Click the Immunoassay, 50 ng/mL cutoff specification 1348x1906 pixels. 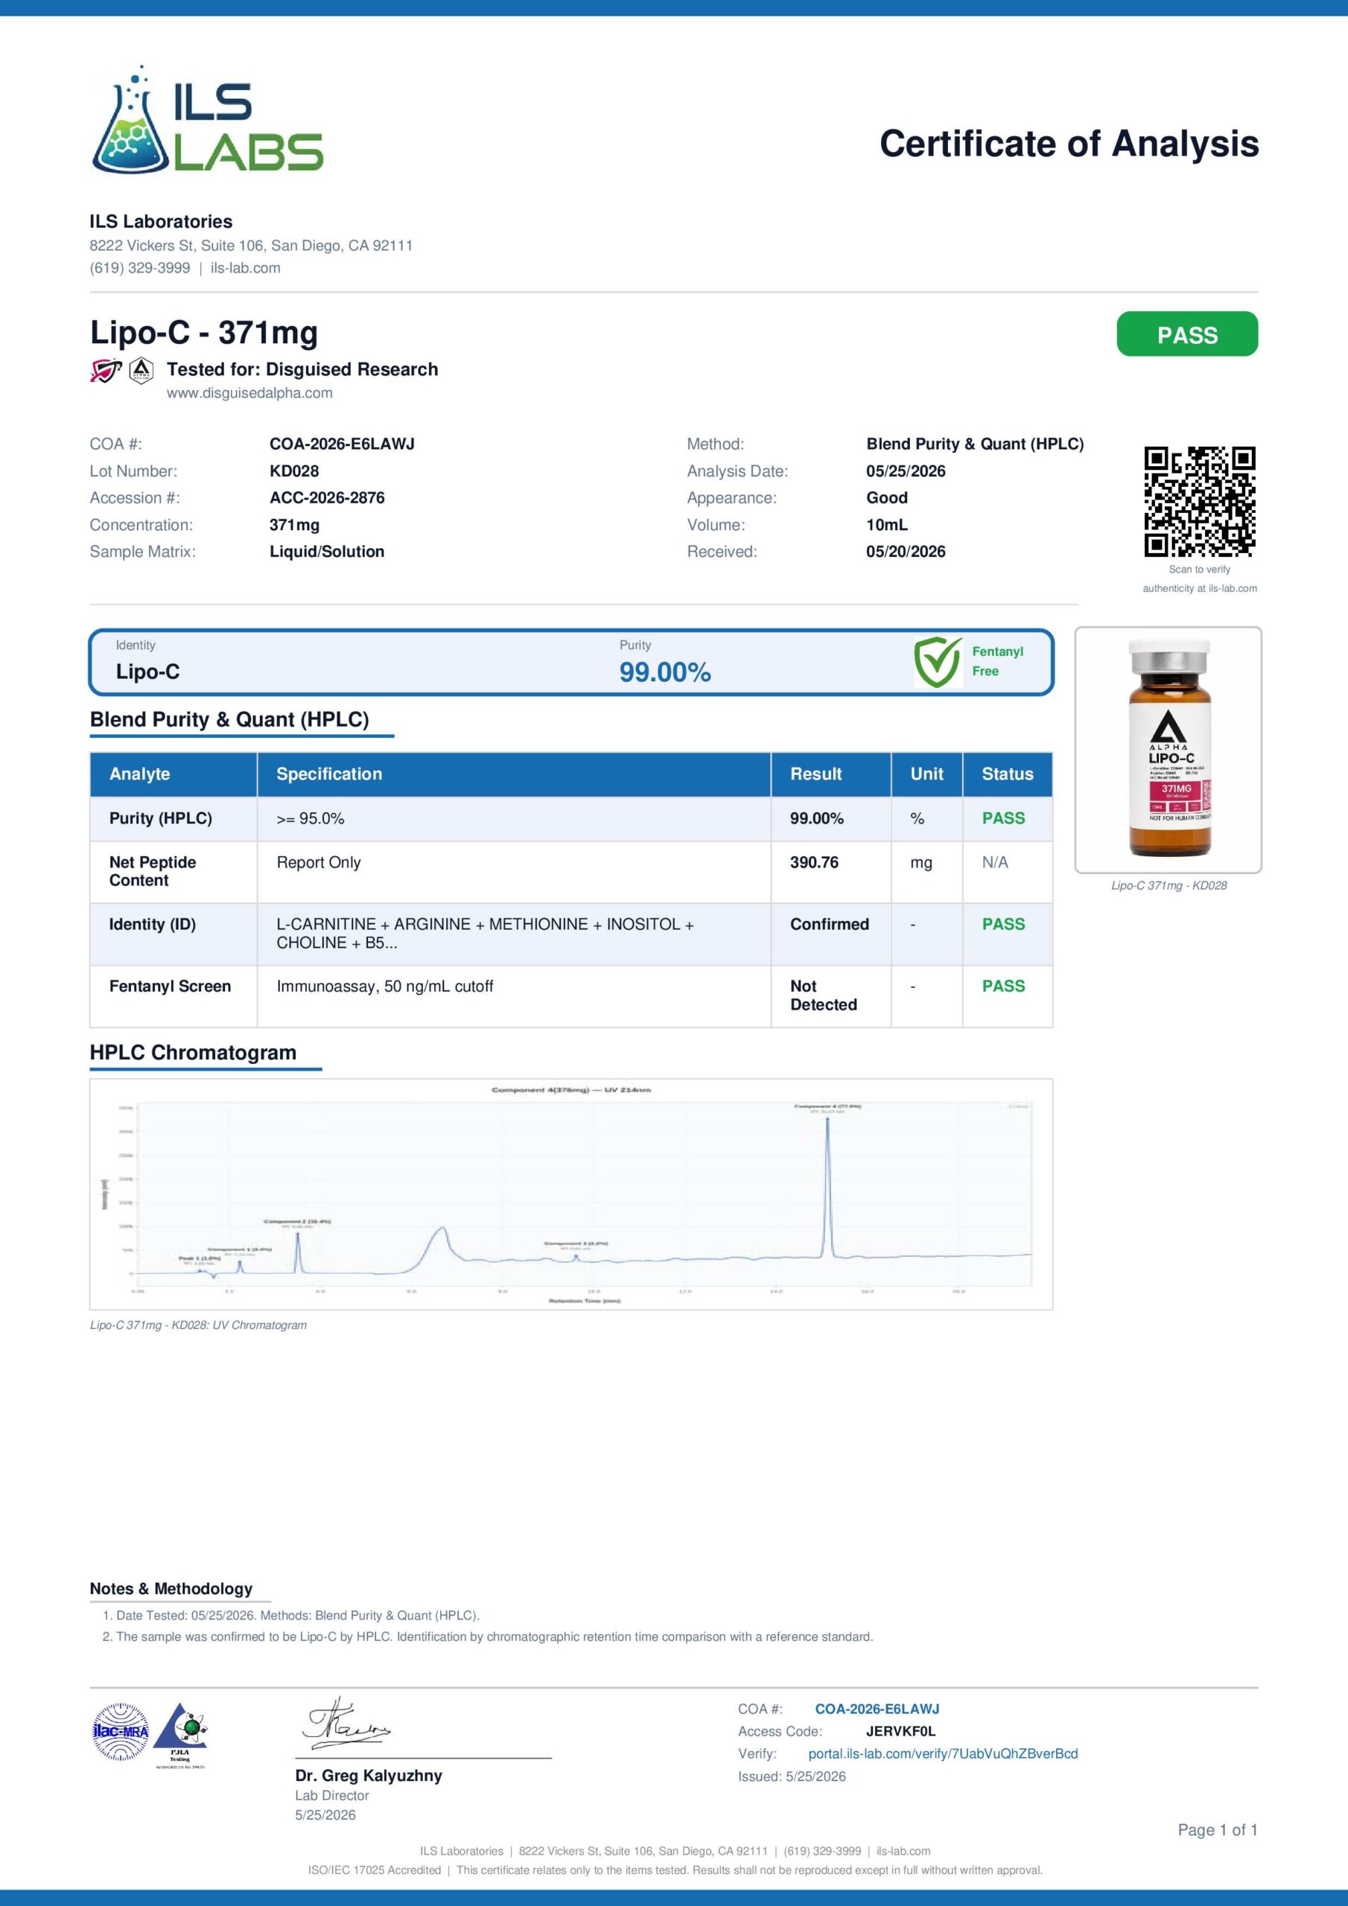pyautogui.click(x=384, y=987)
